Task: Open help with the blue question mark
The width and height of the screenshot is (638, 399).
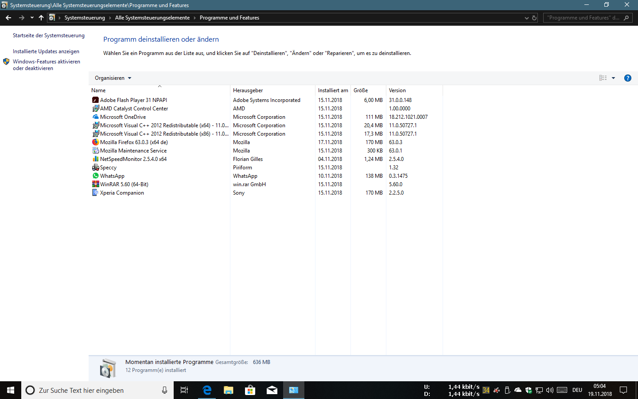Action: (x=627, y=78)
